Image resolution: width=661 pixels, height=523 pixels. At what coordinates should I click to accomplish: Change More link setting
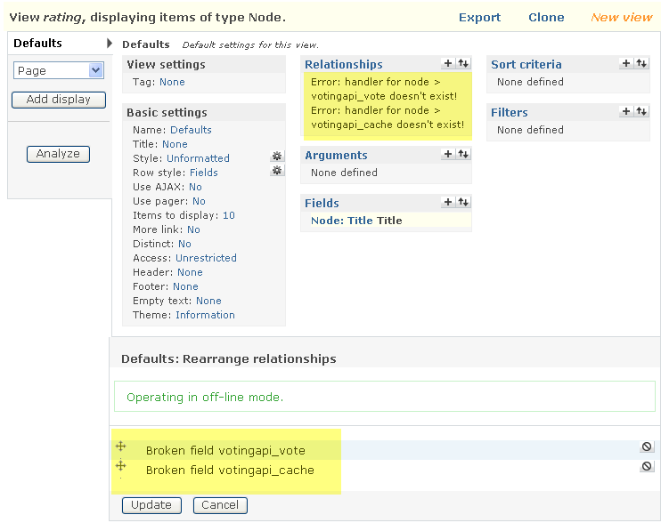pos(193,229)
